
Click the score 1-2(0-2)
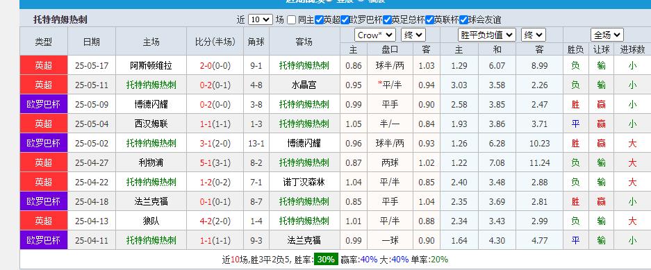(215, 182)
